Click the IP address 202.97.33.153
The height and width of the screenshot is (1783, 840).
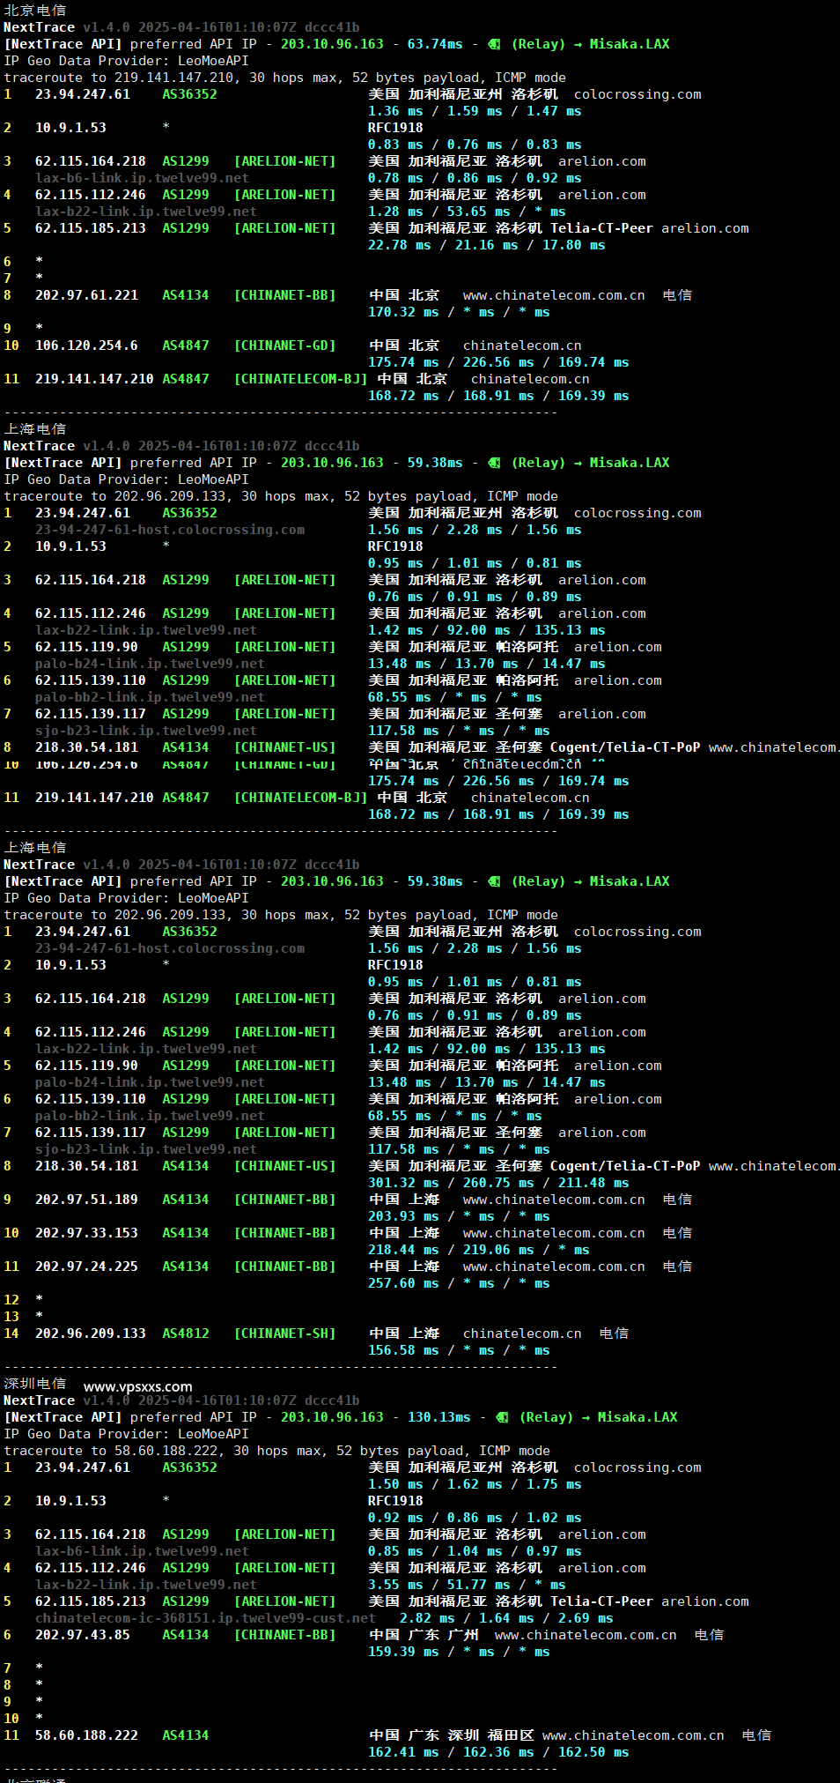(86, 1233)
